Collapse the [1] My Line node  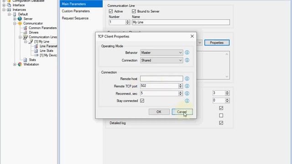tap(26, 41)
